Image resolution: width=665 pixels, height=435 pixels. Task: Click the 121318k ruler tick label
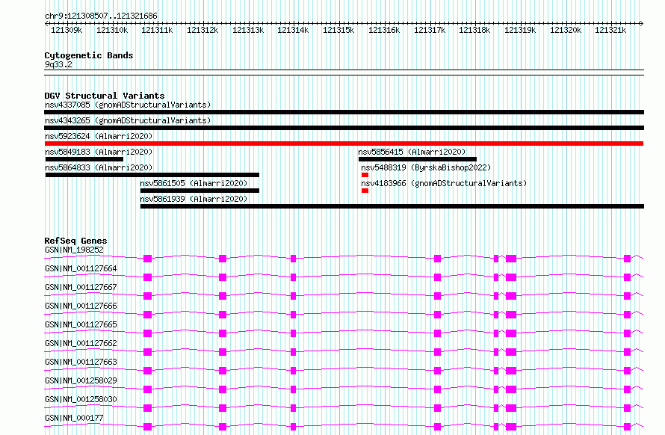point(474,30)
